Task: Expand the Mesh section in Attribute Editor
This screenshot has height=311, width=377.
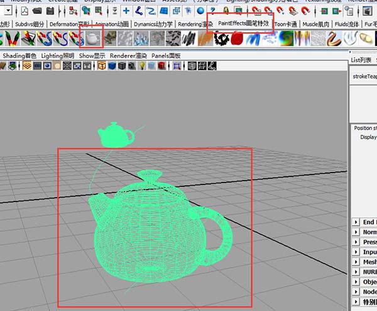Action: tap(356, 262)
